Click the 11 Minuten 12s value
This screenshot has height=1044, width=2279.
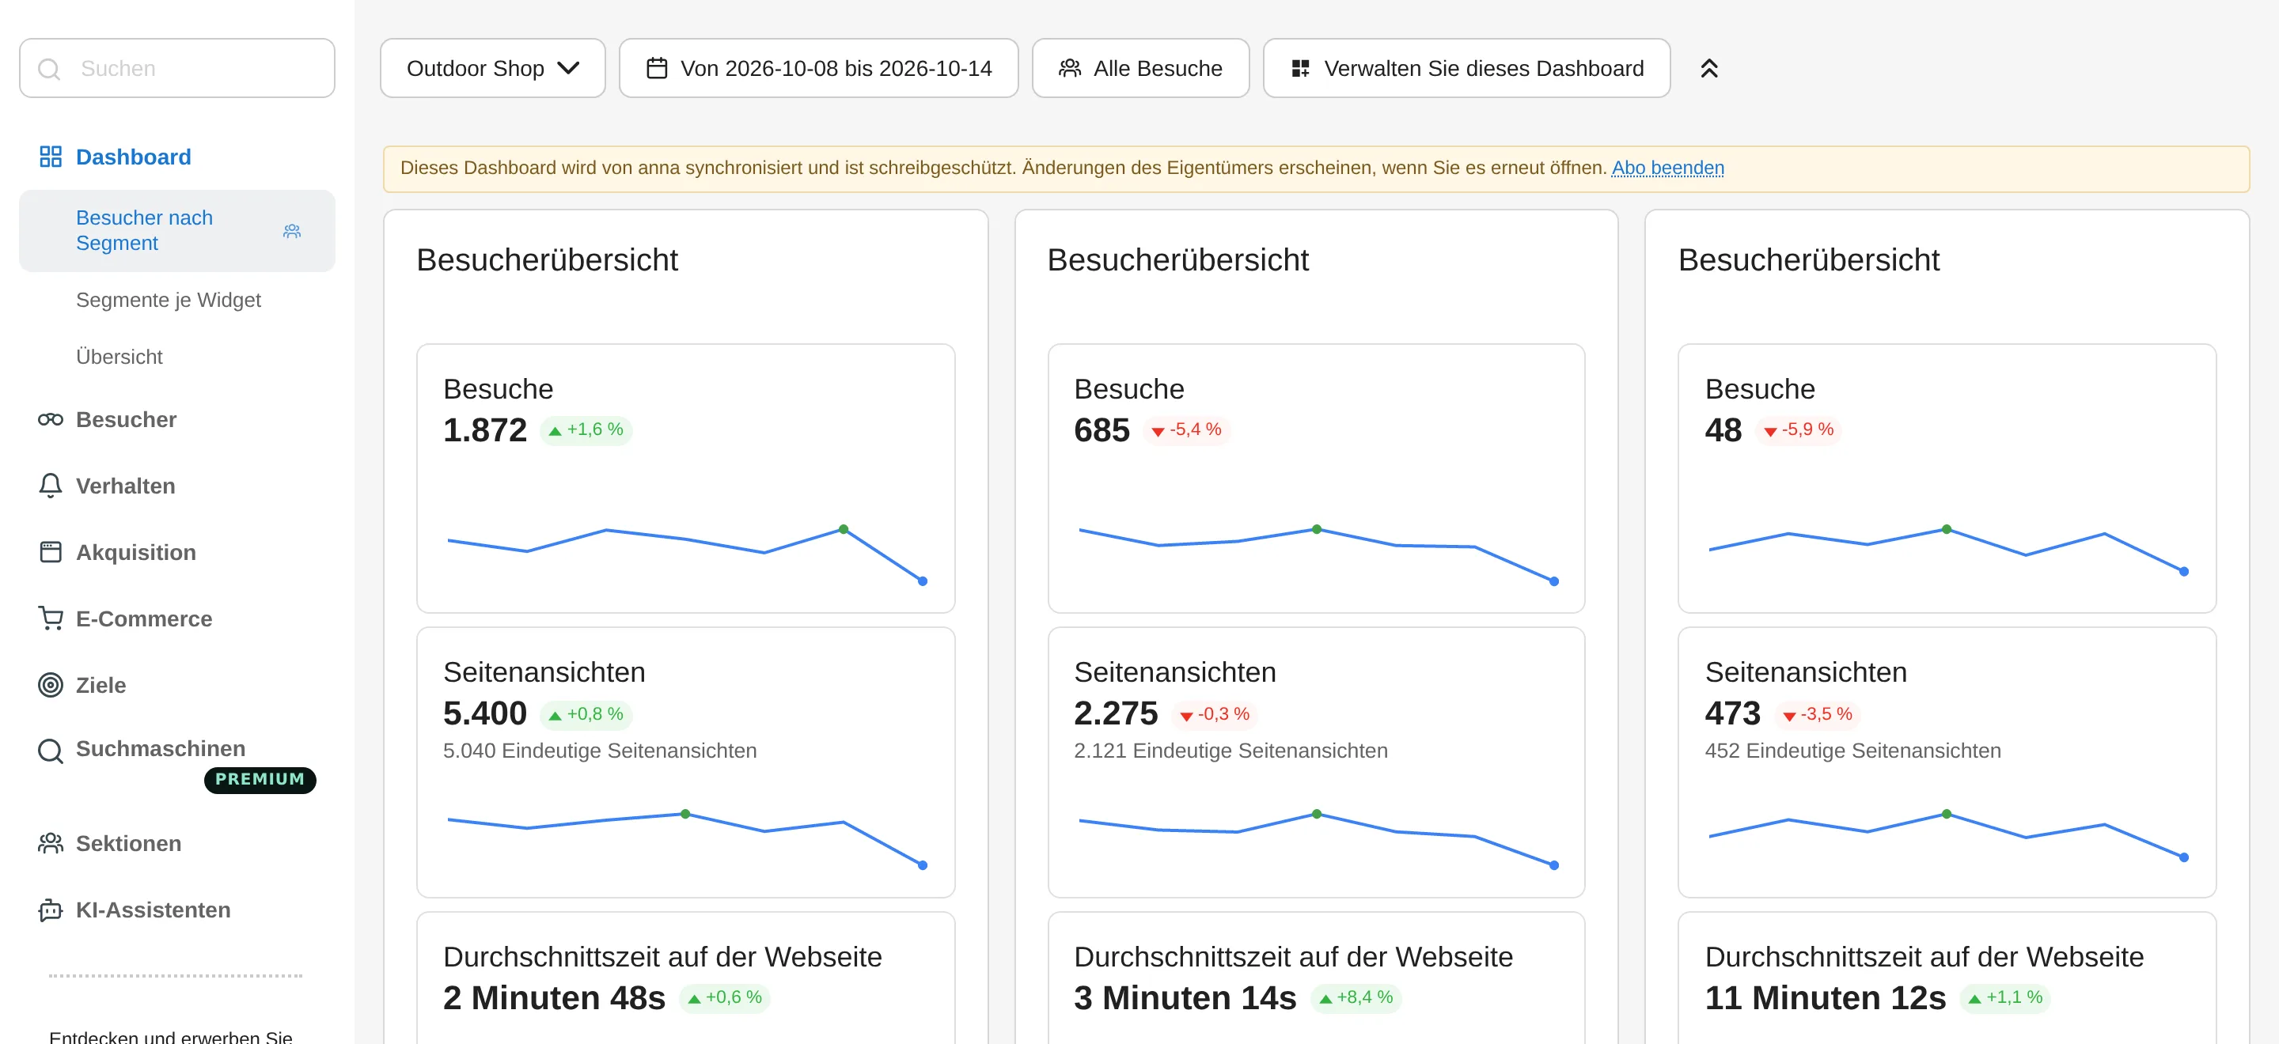pyautogui.click(x=1824, y=997)
